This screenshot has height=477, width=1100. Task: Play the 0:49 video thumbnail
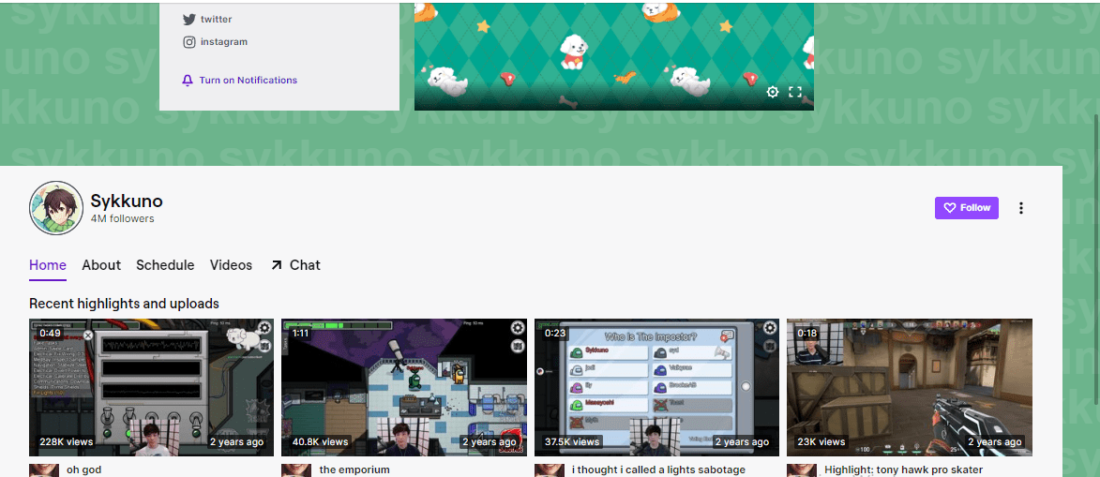click(x=152, y=387)
